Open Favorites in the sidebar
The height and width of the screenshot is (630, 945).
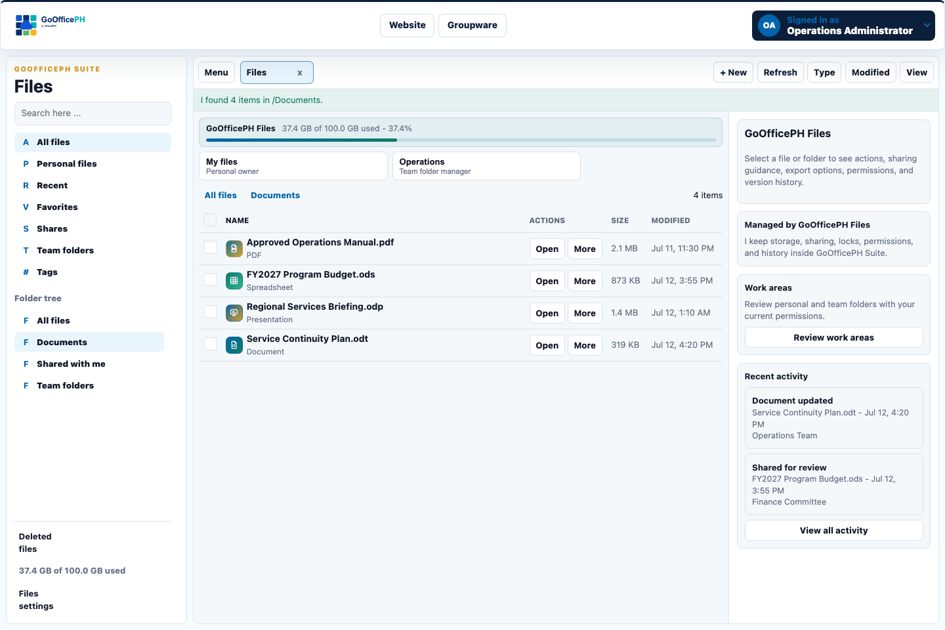[x=93, y=207]
